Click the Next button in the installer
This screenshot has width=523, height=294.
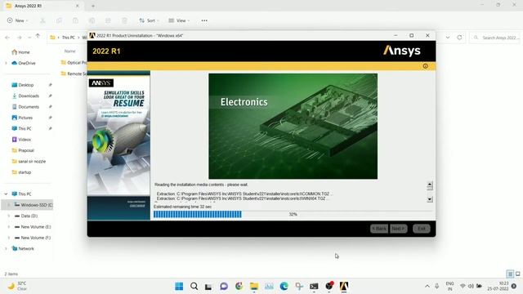(x=398, y=229)
